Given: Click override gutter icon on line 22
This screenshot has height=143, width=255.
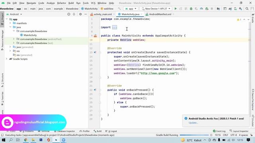Looking at the screenshot, I should click(x=95, y=90).
